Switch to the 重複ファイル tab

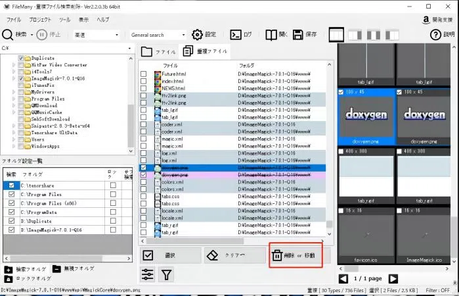point(205,51)
